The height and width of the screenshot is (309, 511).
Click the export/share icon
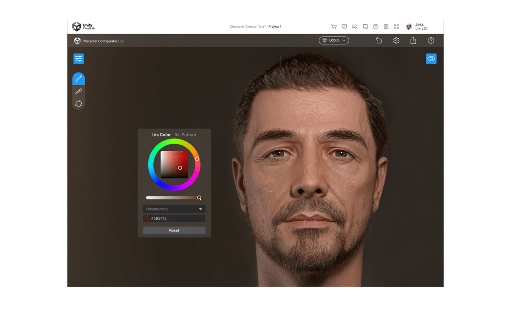[413, 40]
